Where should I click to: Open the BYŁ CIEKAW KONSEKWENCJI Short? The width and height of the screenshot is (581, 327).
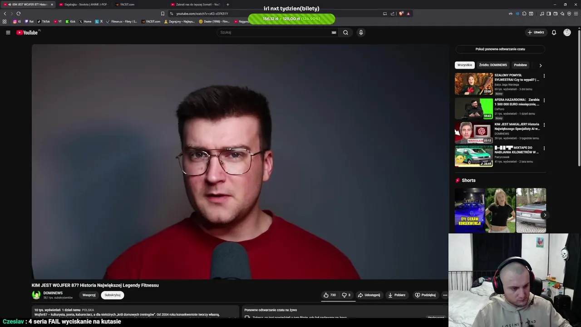pos(469,210)
